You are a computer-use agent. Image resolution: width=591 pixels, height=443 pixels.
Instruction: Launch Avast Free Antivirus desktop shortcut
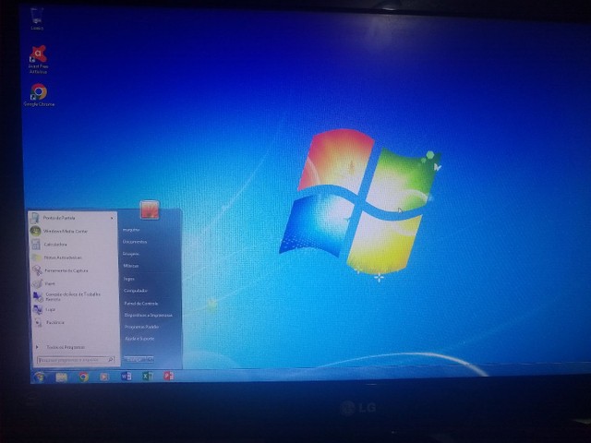click(38, 59)
